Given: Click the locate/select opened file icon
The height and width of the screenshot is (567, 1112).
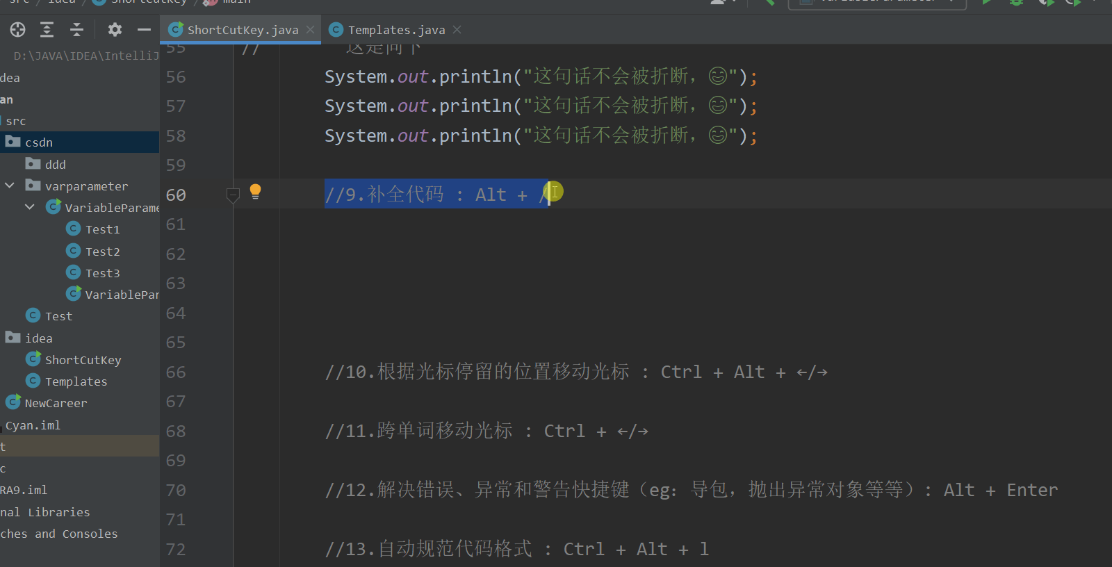Looking at the screenshot, I should pos(17,29).
